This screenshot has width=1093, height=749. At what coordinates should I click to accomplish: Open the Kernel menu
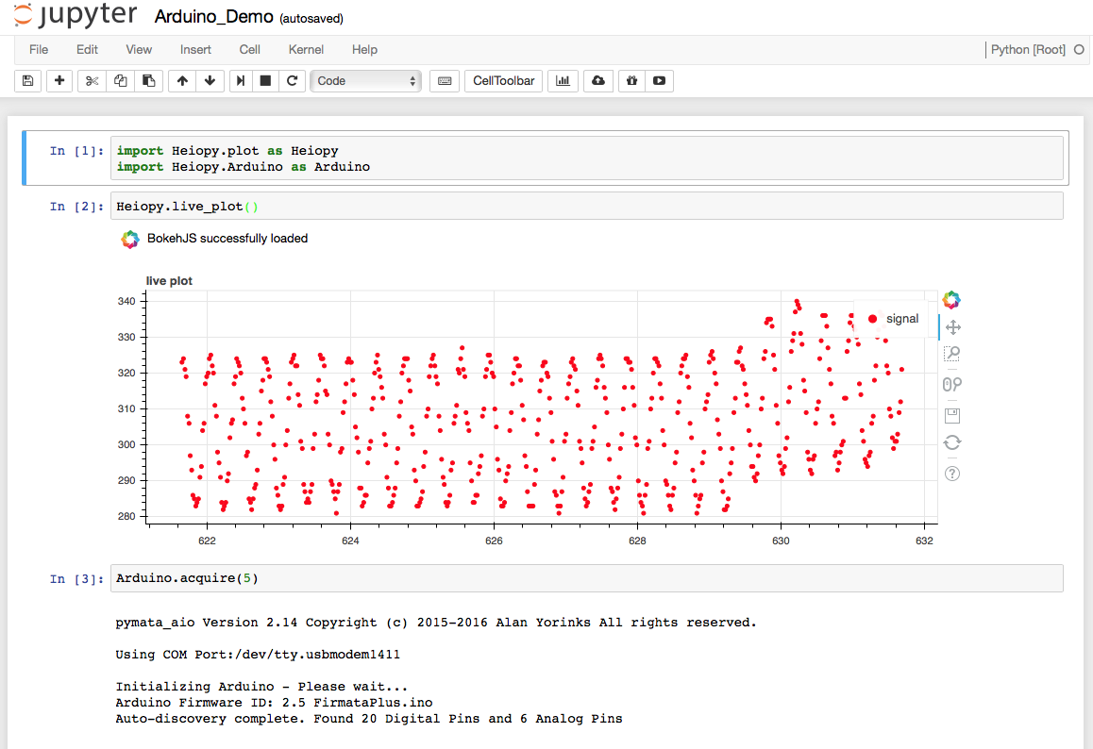(306, 49)
